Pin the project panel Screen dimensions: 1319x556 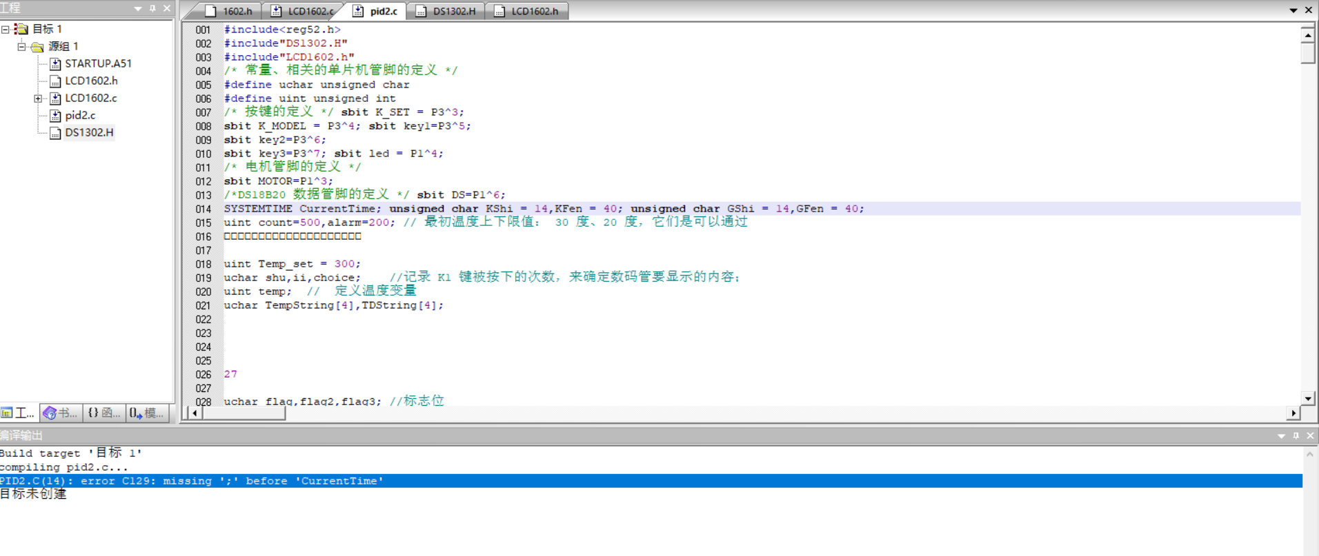tap(152, 9)
